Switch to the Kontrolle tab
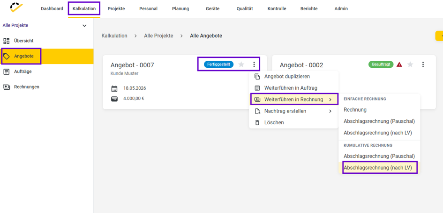Viewport: 443px width, 213px height. [277, 9]
